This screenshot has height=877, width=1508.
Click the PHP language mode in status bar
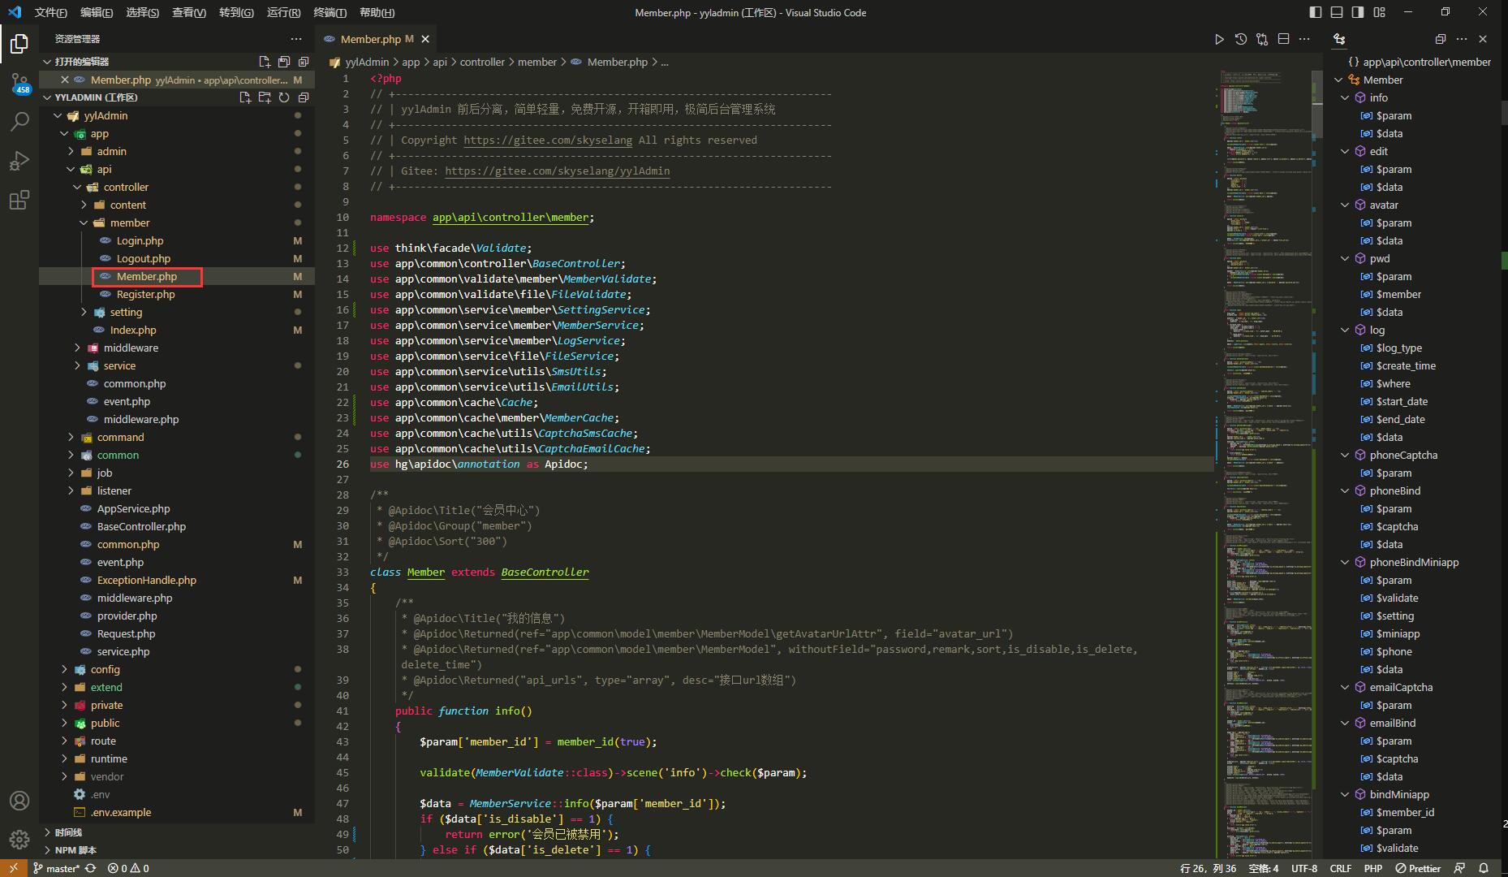[x=1373, y=868]
